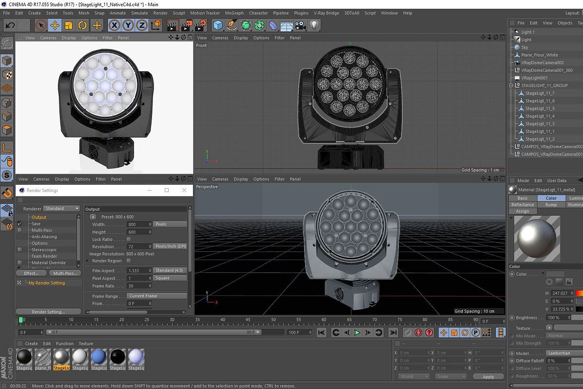The height and width of the screenshot is (389, 583).
Task: Check the Render Region box
Action: tap(129, 261)
